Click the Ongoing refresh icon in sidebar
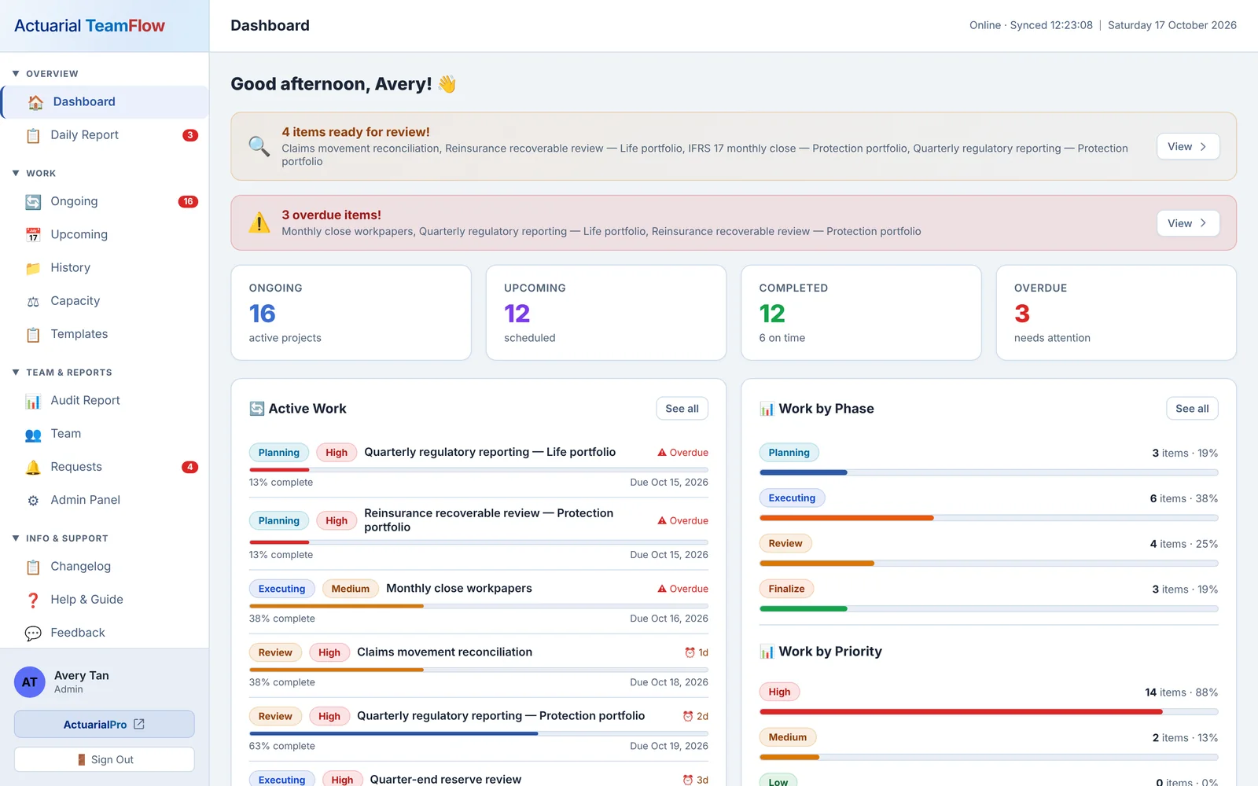The image size is (1258, 786). point(33,202)
